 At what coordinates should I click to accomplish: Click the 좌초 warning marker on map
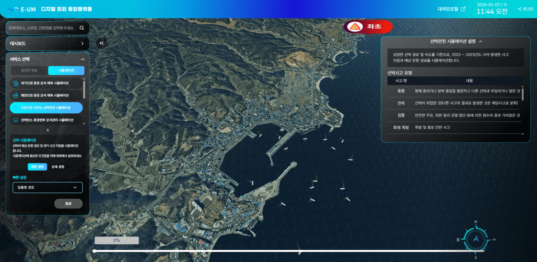click(368, 27)
